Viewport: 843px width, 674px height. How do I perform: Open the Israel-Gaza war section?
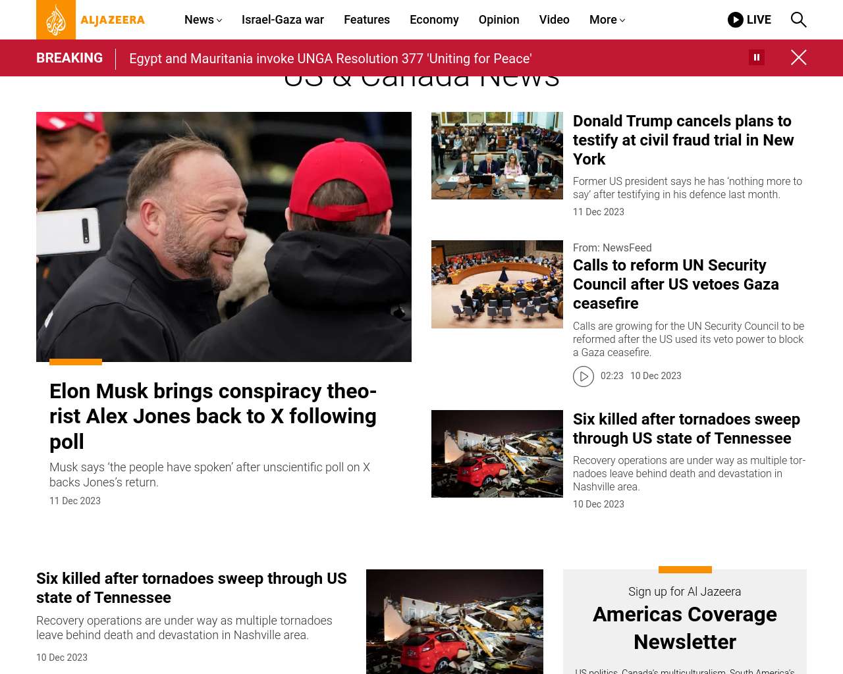[x=283, y=20]
